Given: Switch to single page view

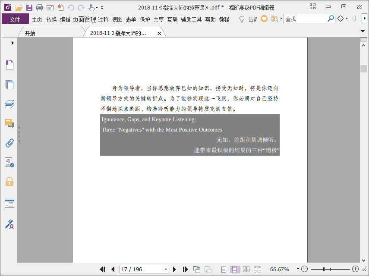Looking at the screenshot, I should (x=224, y=270).
